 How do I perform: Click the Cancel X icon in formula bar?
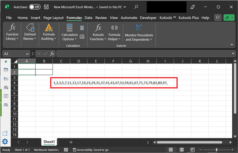[39, 54]
